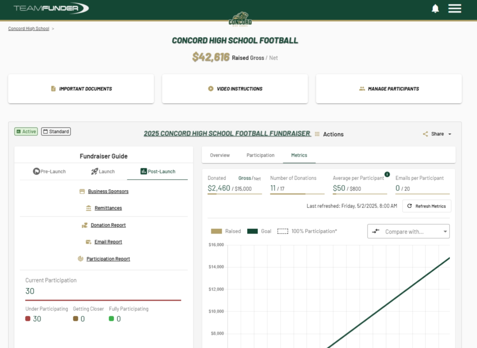The width and height of the screenshot is (477, 348).
Task: Click the Important Documents file icon
Action: (x=53, y=89)
